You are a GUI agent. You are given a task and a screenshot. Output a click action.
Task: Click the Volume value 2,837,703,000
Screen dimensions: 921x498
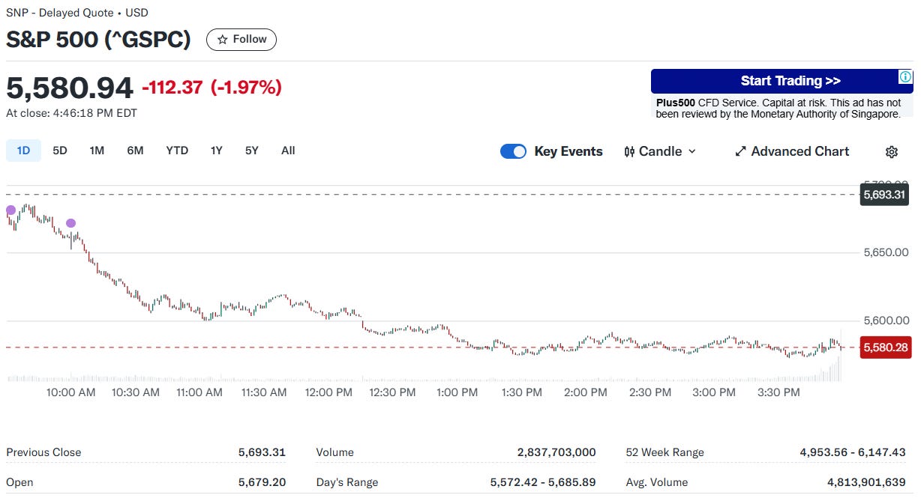click(556, 452)
